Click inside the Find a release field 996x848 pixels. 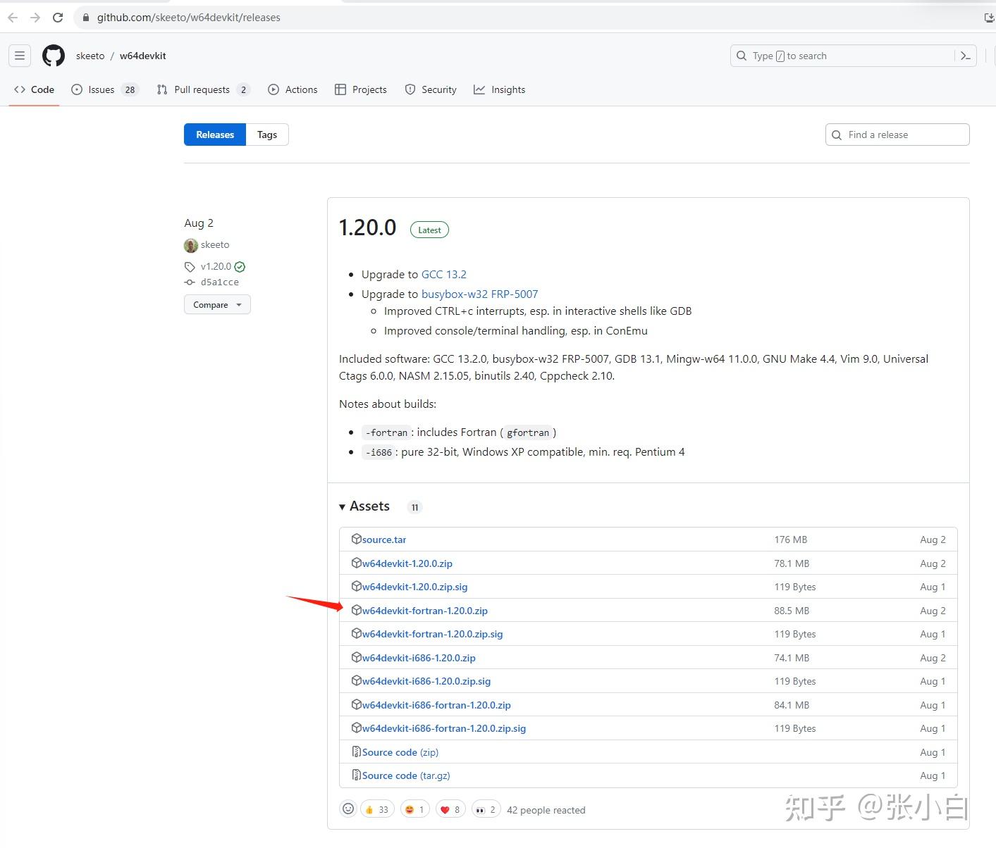pyautogui.click(x=897, y=135)
